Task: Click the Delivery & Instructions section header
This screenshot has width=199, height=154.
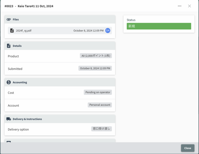Action: tap(27, 119)
